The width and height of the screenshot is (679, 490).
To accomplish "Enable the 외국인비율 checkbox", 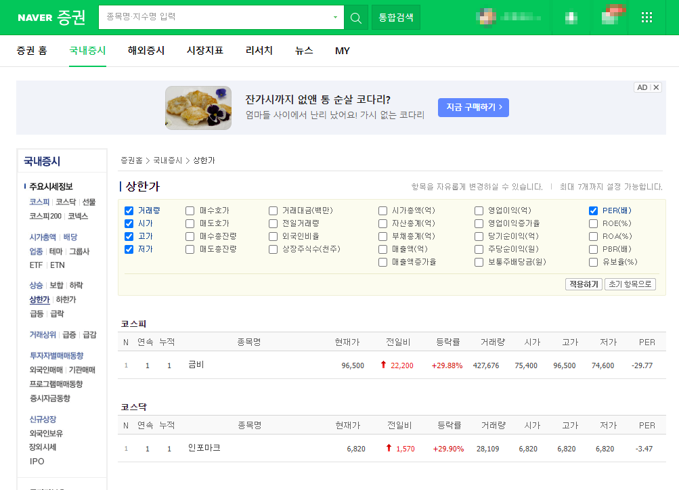I will 273,237.
